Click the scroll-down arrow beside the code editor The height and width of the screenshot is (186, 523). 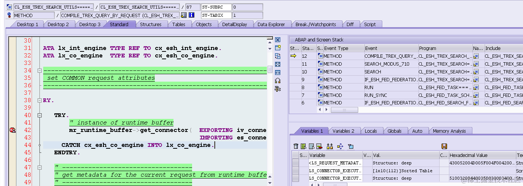270,48
